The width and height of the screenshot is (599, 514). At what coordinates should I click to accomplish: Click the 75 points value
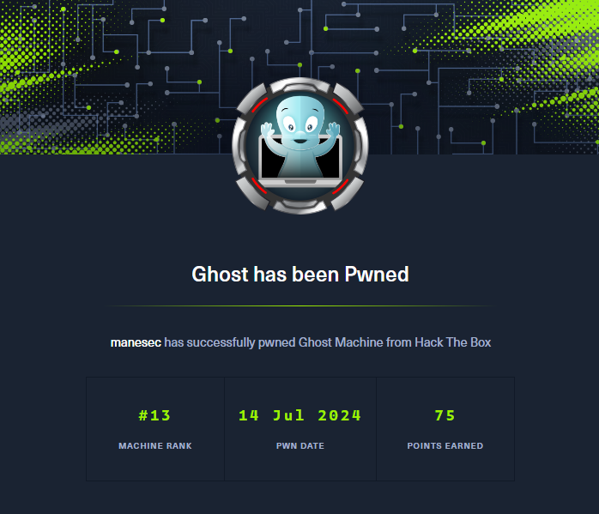(445, 415)
